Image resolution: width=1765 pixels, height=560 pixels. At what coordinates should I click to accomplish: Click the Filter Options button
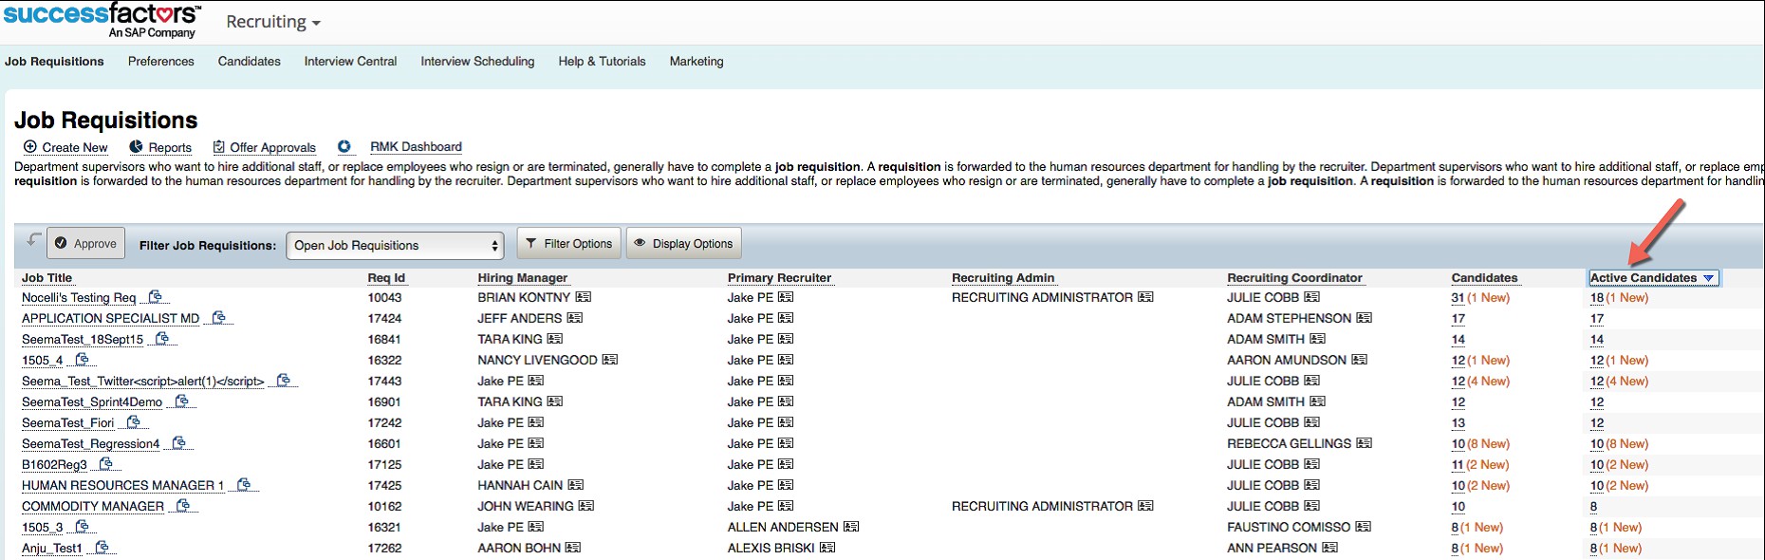pos(568,244)
